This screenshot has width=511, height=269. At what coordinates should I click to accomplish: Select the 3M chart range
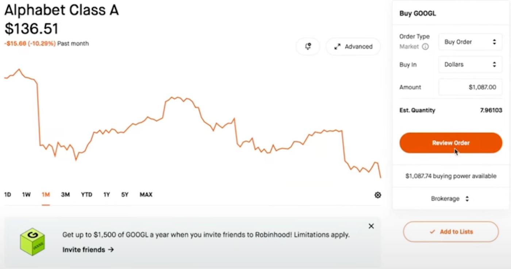pyautogui.click(x=65, y=195)
